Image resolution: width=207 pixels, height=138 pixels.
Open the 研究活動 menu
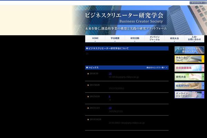tap(135, 39)
